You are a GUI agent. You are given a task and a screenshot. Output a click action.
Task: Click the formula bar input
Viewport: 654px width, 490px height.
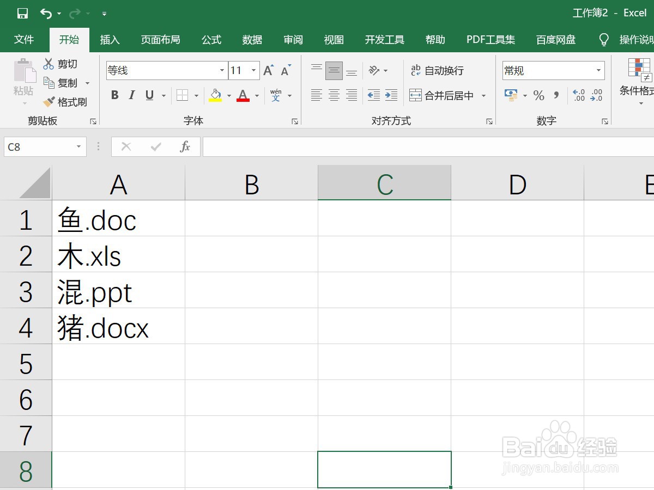(x=428, y=146)
